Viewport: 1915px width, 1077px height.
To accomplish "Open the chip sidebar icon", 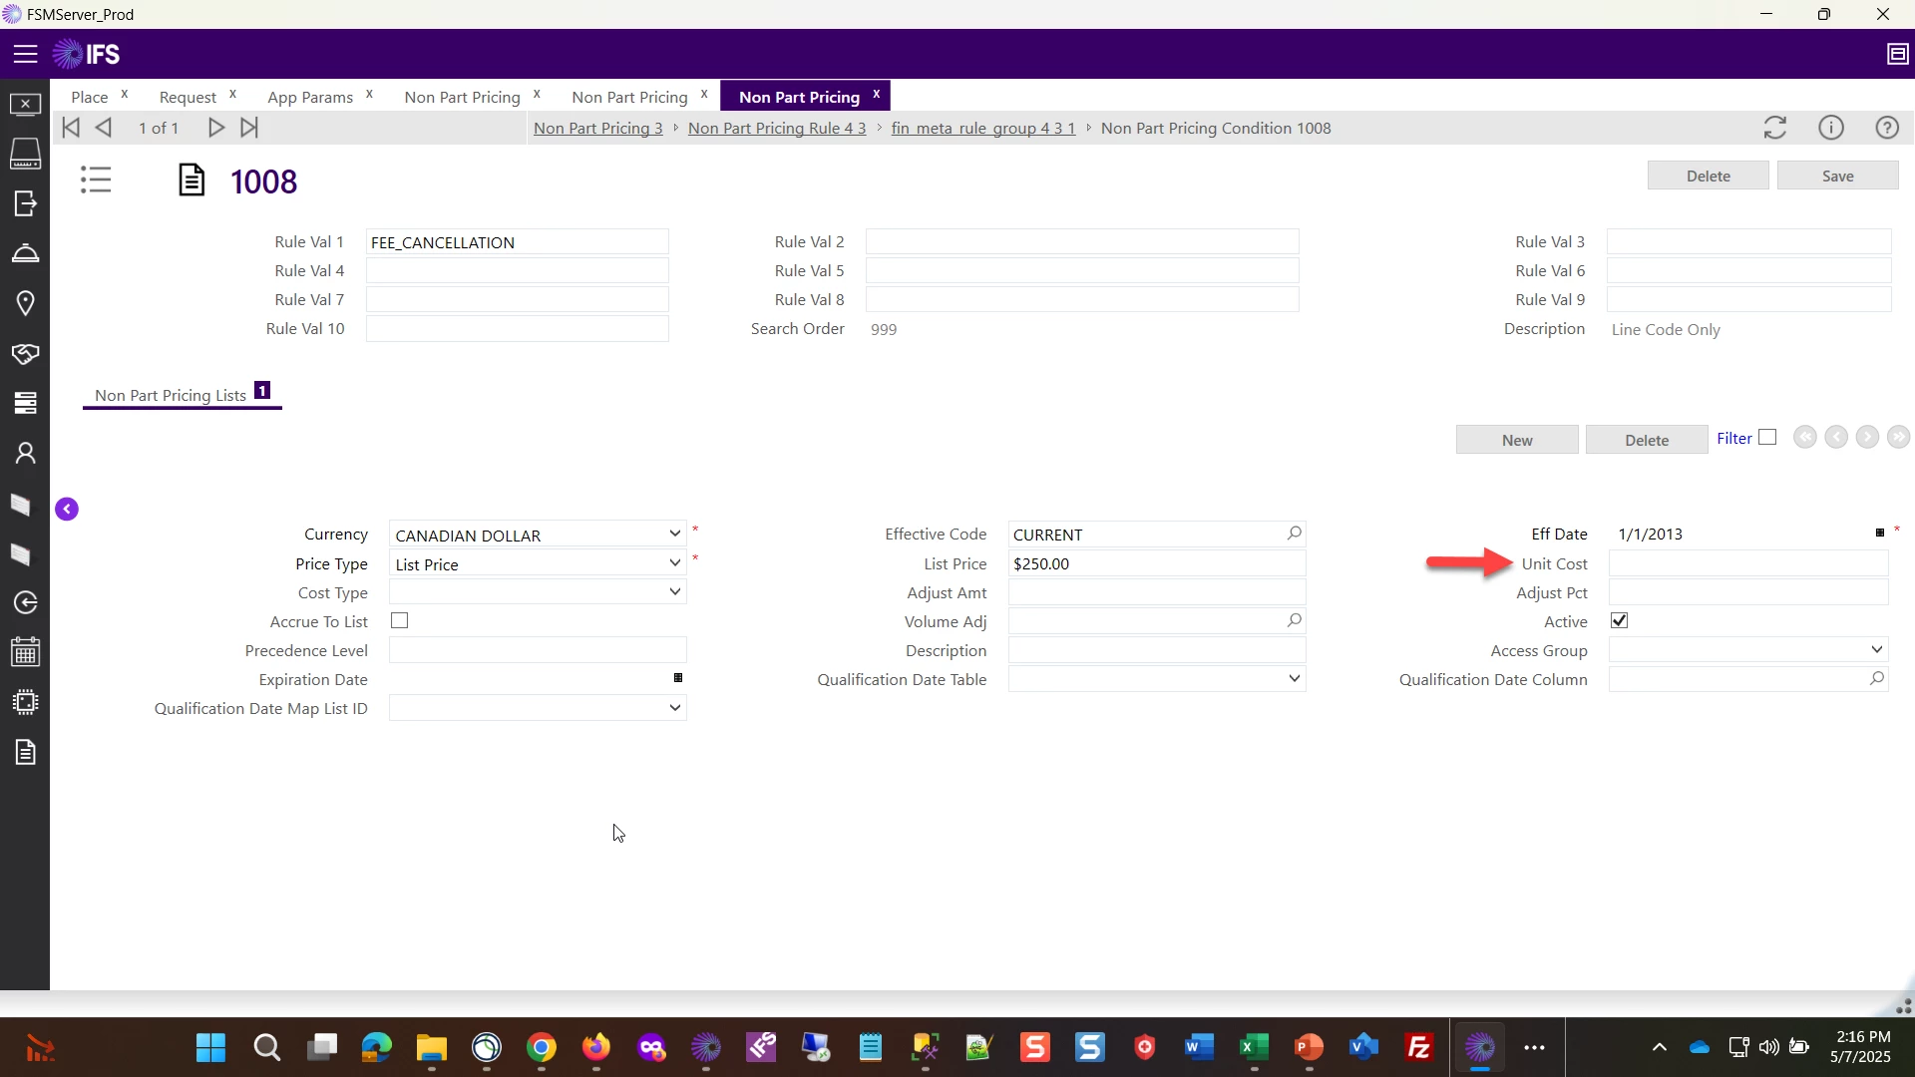I will click(25, 702).
